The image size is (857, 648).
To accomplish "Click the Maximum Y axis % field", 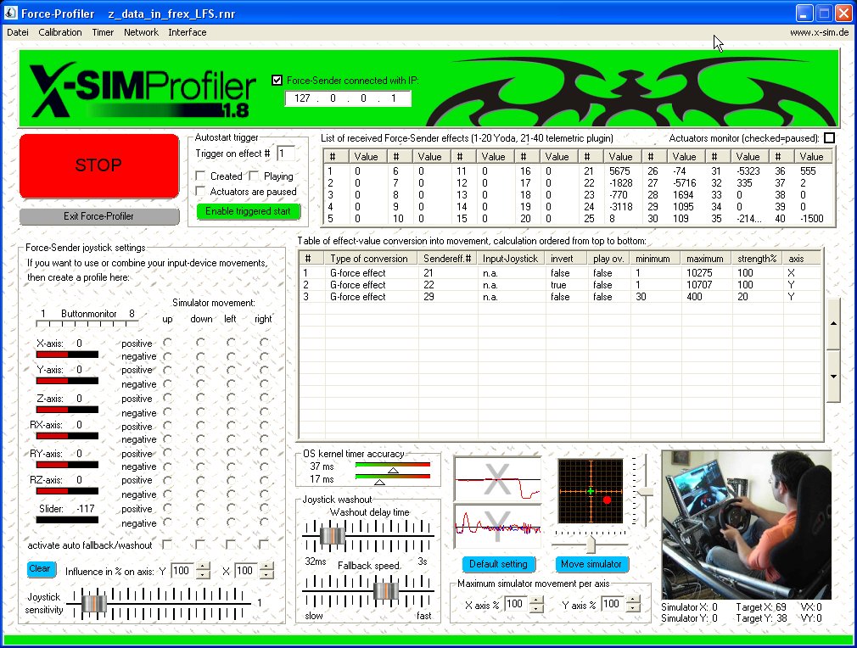I will point(613,604).
